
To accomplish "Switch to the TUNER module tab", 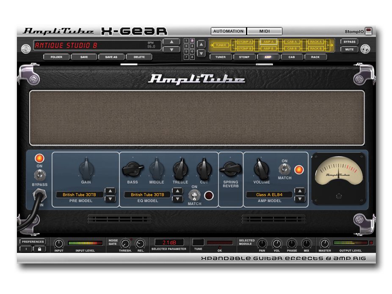I will 221,57.
